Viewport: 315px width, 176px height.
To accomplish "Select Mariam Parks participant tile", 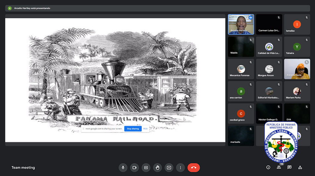I will pyautogui.click(x=297, y=91).
